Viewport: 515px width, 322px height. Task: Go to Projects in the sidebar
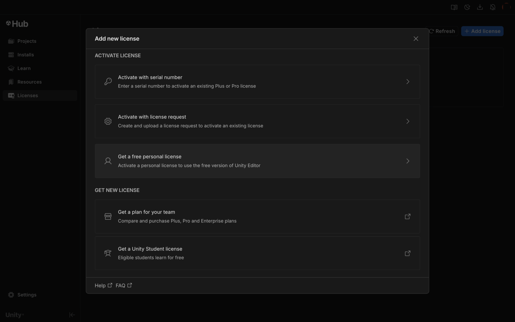[x=26, y=41]
